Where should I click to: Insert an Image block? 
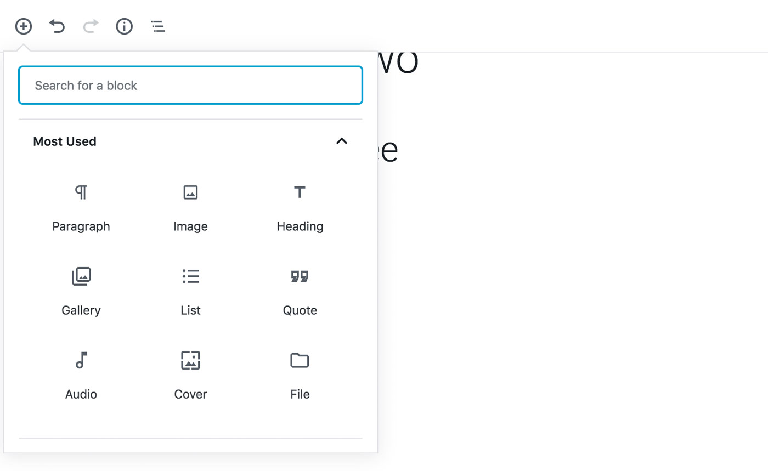[190, 208]
